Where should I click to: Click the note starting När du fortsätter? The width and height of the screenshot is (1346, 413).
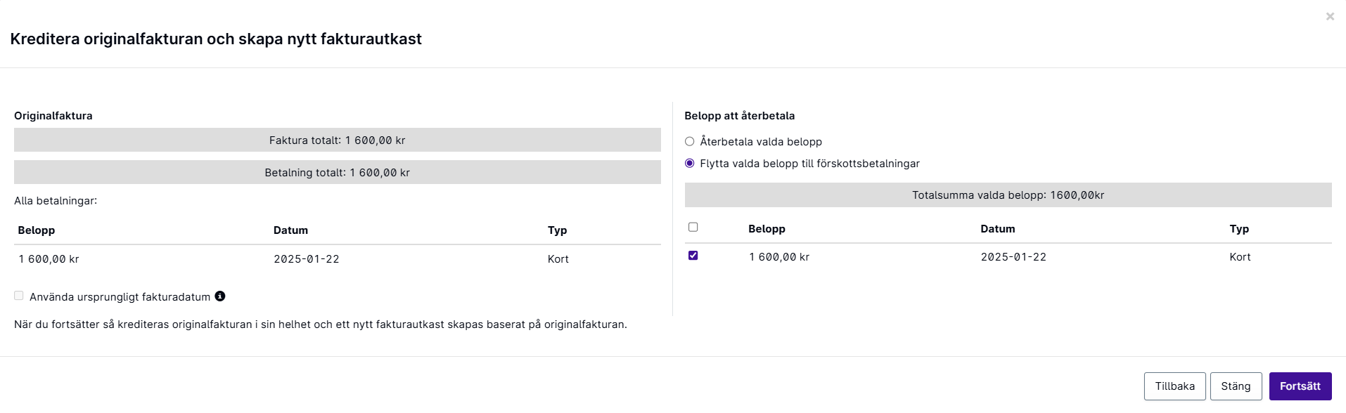(321, 324)
